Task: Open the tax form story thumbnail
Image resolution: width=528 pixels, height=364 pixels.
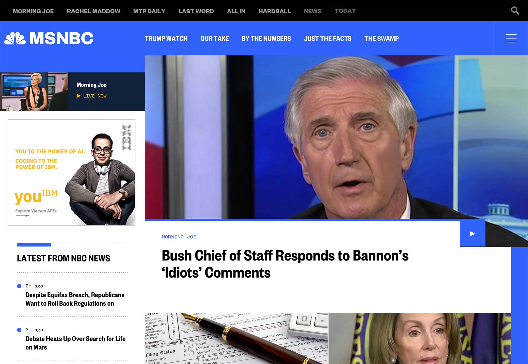Action: coord(236,339)
